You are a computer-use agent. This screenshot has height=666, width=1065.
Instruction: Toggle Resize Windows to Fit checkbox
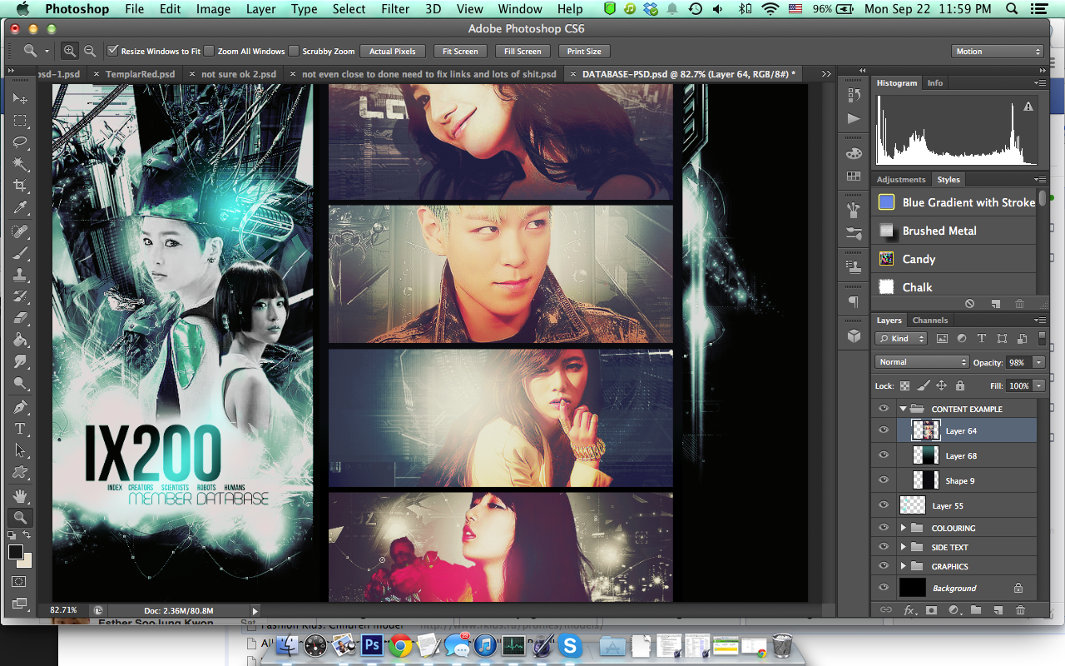click(113, 51)
